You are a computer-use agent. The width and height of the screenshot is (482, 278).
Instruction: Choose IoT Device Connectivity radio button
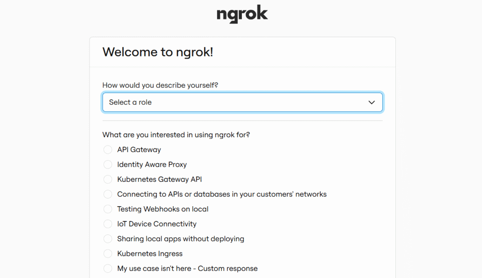pos(108,224)
